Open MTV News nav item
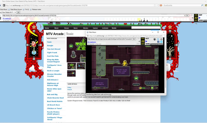This screenshot has height=123, width=207. click(76, 28)
